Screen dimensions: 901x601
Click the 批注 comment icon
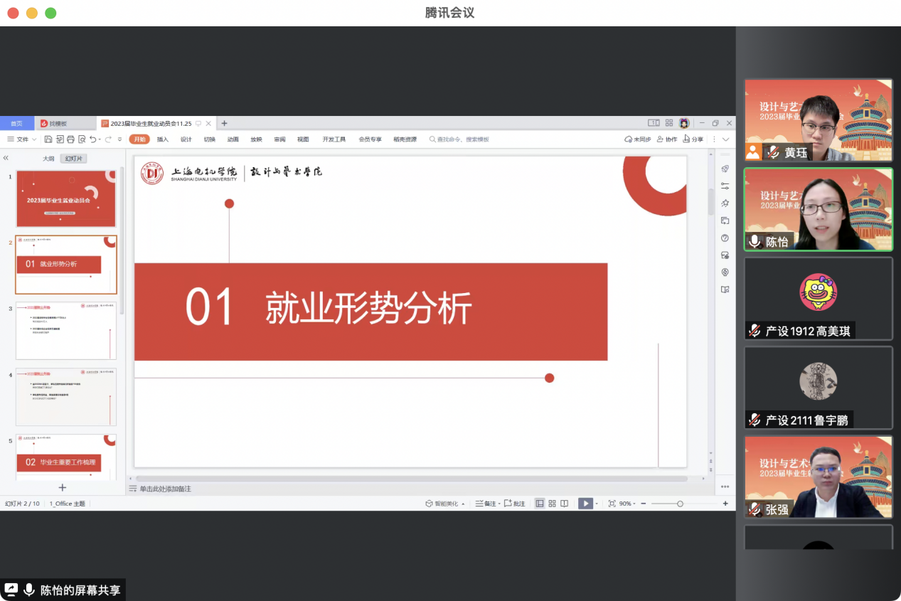(515, 504)
